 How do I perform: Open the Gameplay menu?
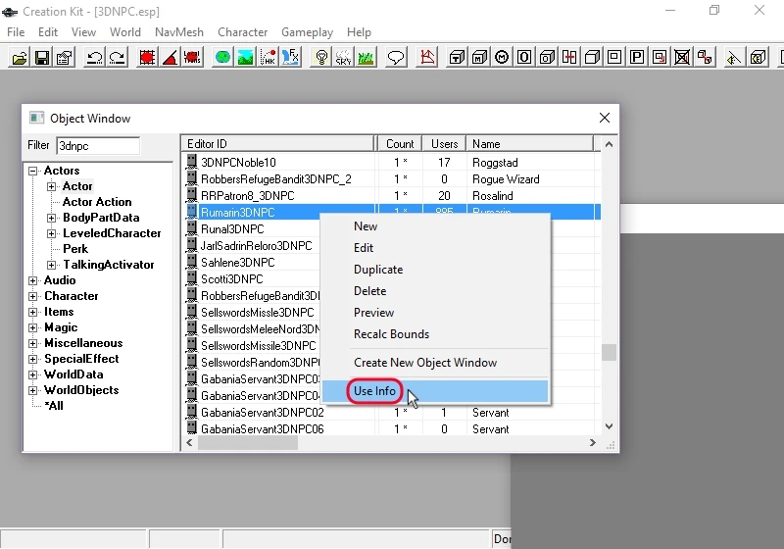coord(307,32)
